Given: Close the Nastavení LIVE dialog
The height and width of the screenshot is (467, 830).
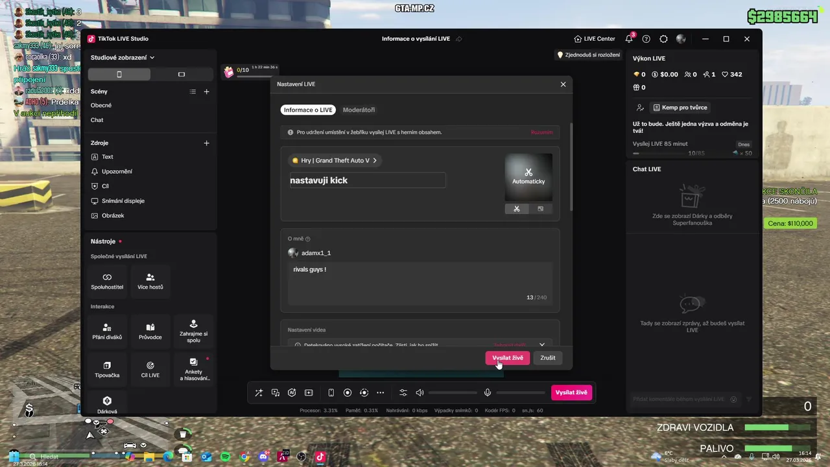Looking at the screenshot, I should click(x=563, y=84).
